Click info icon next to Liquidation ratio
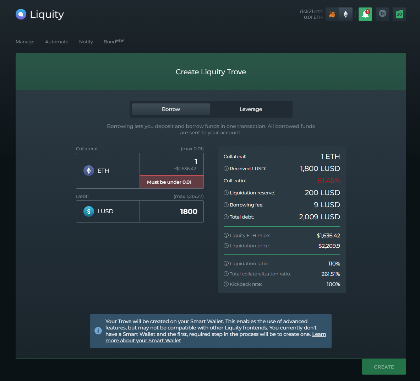This screenshot has height=381, width=420. pyautogui.click(x=226, y=263)
